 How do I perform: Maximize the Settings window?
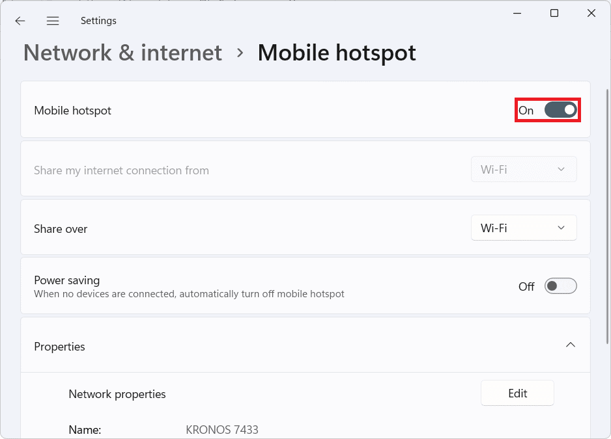click(554, 12)
